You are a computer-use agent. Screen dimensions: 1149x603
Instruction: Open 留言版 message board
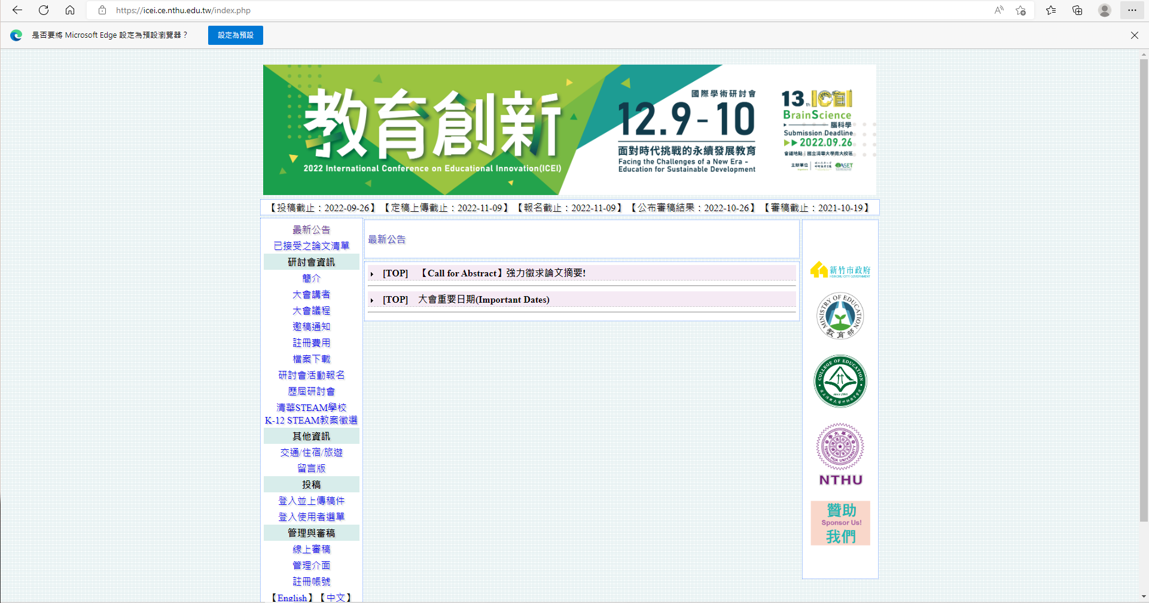coord(311,468)
